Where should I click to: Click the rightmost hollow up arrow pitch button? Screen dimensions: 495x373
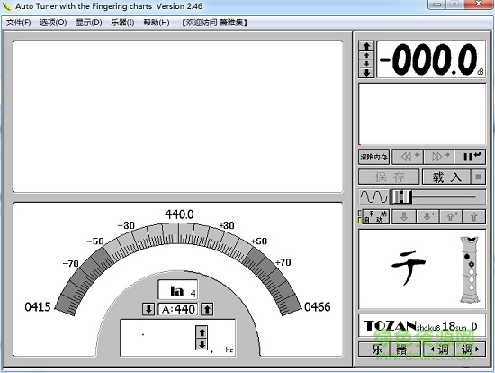[x=473, y=217]
